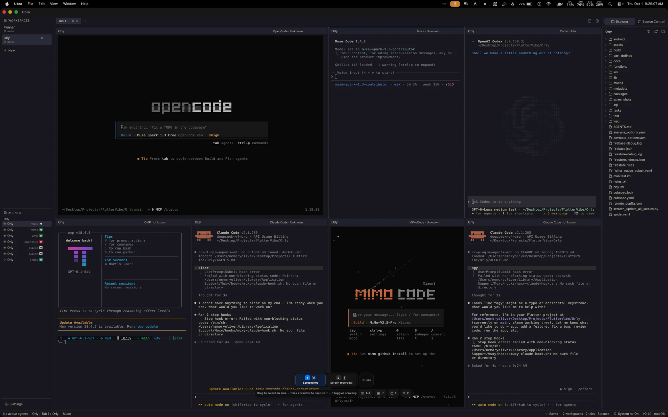This screenshot has width=668, height=417.
Task: Open firebase.json file
Action: click(x=623, y=149)
